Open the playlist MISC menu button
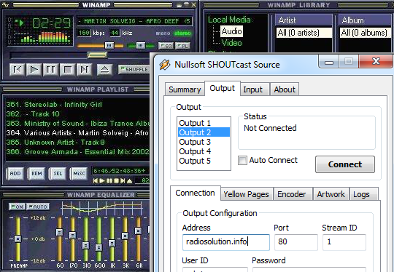The width and height of the screenshot is (394, 272). point(79,174)
